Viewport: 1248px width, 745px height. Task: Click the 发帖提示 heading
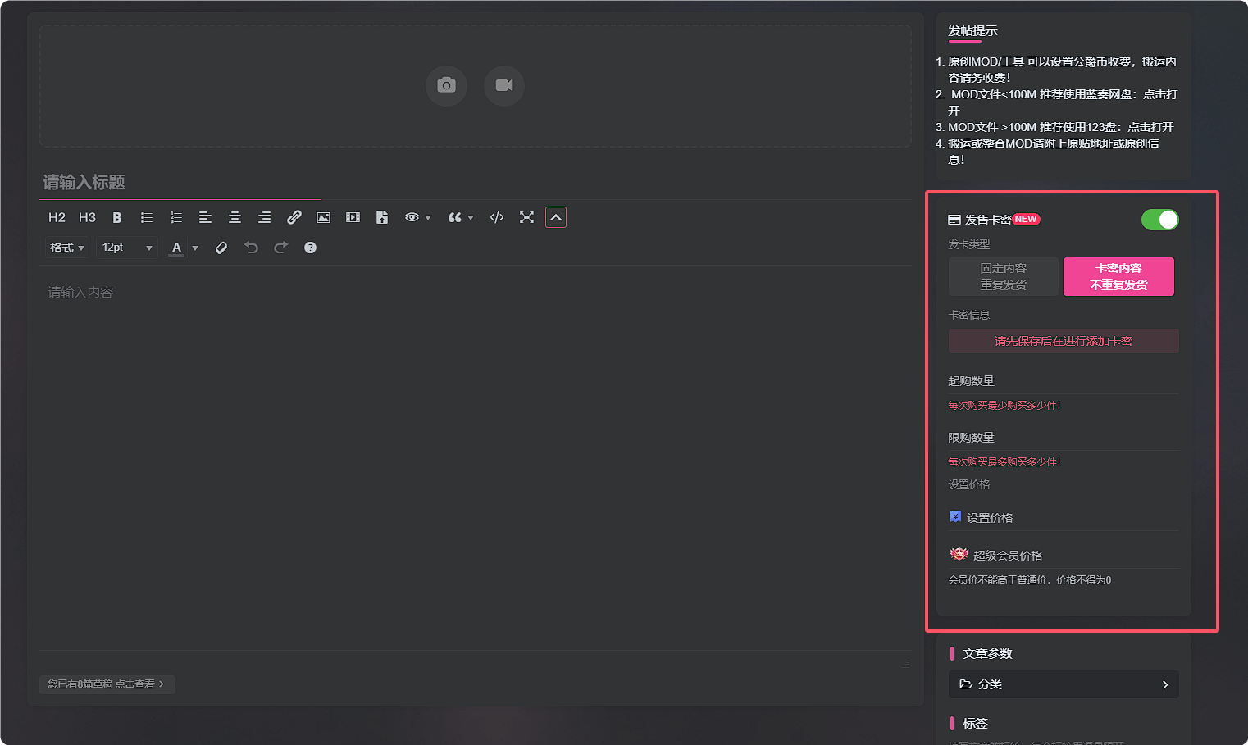point(972,31)
